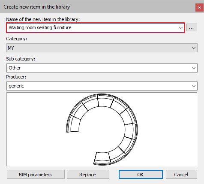Image resolution: width=204 pixels, height=184 pixels.
Task: Confirm with the OK button
Action: point(141,175)
